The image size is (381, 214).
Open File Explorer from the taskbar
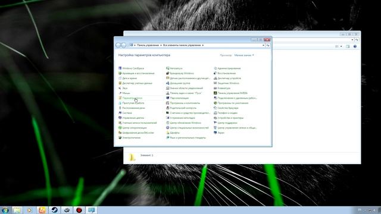point(17,210)
